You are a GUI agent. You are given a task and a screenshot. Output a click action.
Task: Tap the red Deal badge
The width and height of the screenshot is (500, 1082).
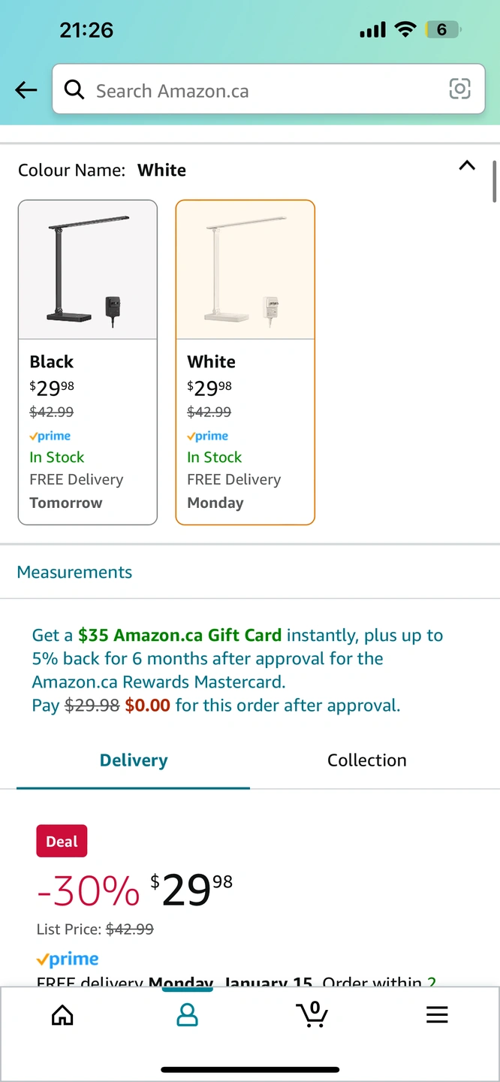[x=62, y=842]
